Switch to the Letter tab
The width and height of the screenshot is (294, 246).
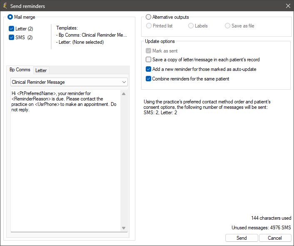coord(41,70)
